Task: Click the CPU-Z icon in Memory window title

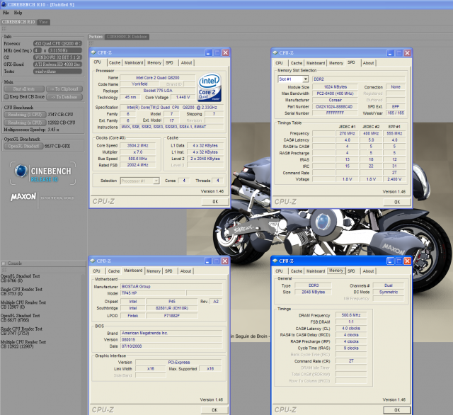Action: [275, 261]
